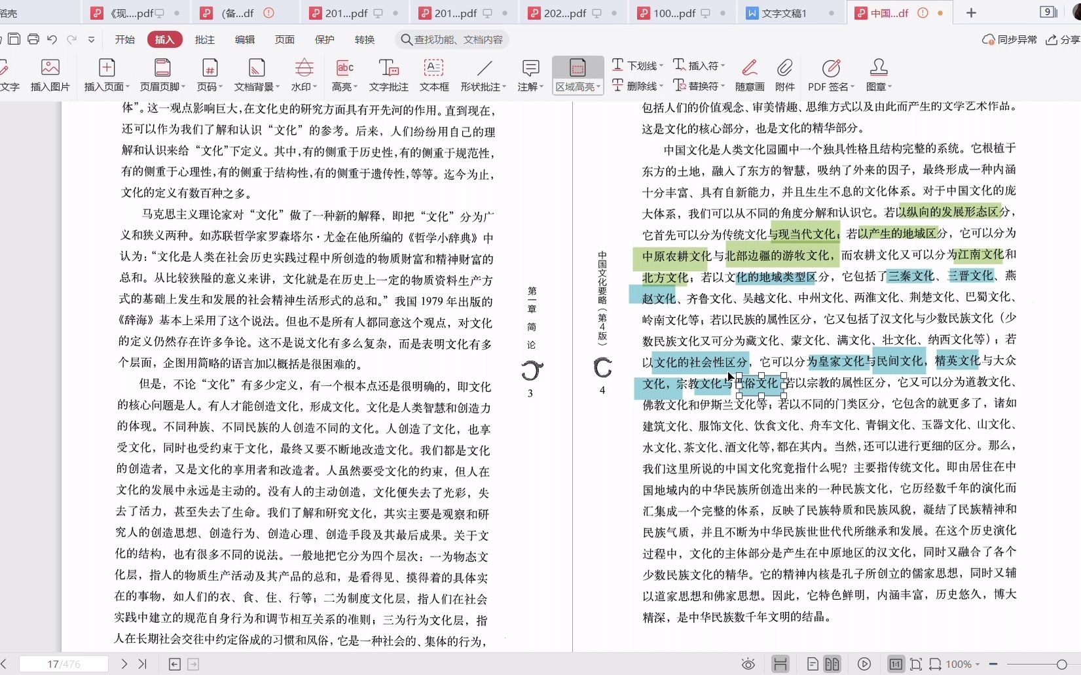Click the fit-page zoom icon in status bar
Viewport: 1081px width, 675px height.
[916, 664]
